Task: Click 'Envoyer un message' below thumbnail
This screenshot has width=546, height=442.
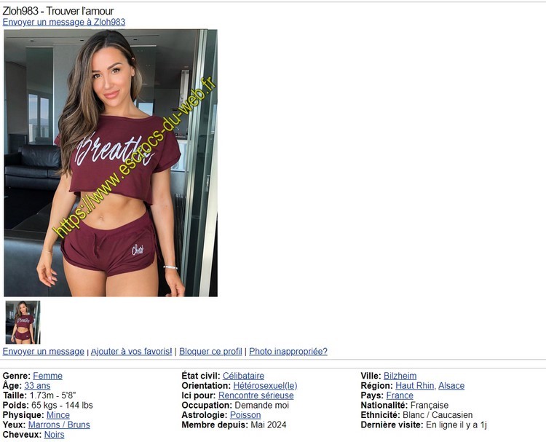Action: click(x=43, y=351)
